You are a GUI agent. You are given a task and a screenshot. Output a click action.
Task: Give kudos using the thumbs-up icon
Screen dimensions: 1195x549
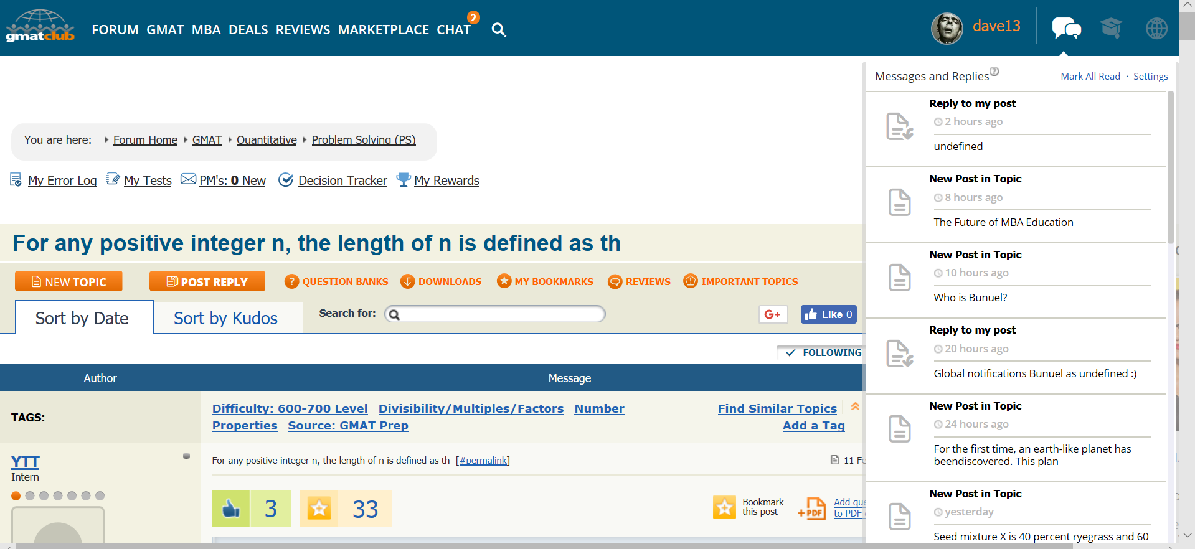click(231, 509)
